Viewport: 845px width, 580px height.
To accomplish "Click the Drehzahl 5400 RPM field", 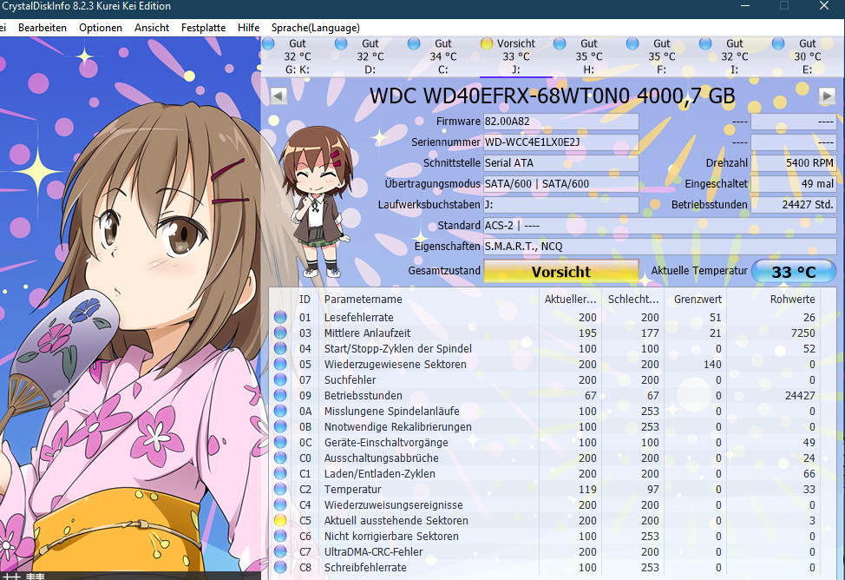I will click(794, 163).
